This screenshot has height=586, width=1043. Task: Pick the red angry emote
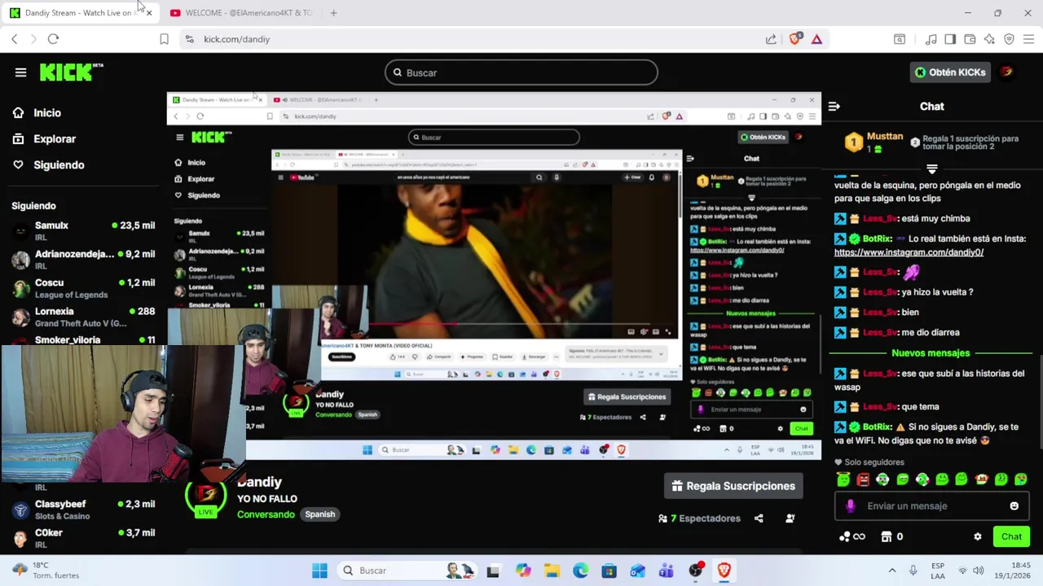pyautogui.click(x=863, y=479)
